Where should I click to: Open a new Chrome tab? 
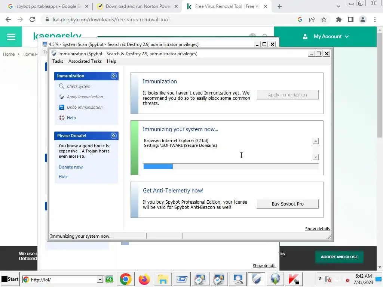coord(280,6)
